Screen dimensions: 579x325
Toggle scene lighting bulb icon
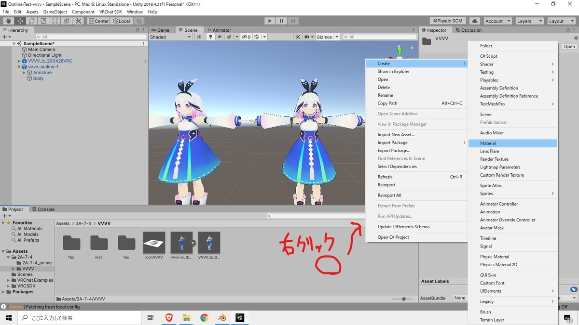point(210,37)
